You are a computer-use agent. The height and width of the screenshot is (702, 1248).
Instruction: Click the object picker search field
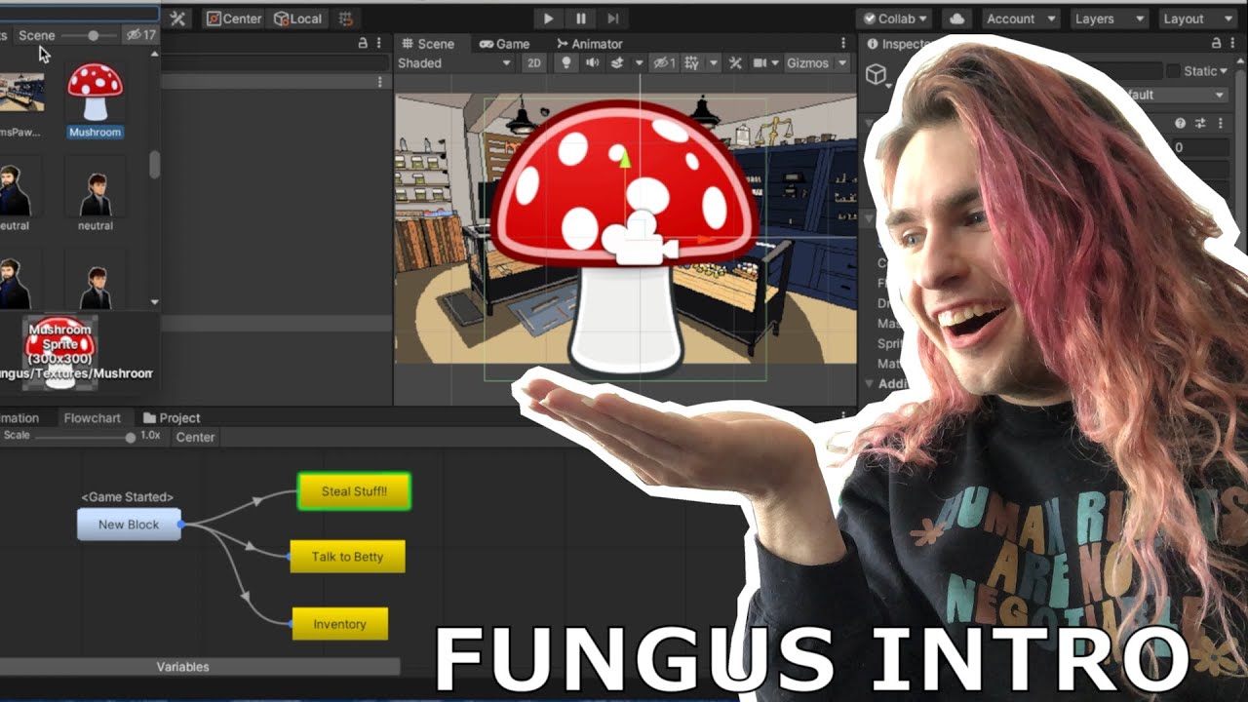point(78,15)
